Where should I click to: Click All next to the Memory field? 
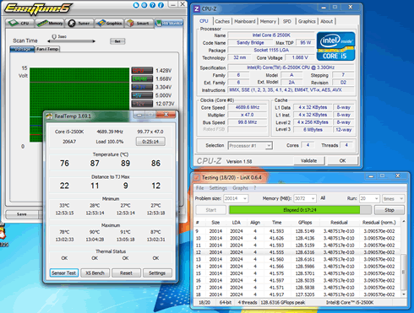pyautogui.click(x=323, y=198)
